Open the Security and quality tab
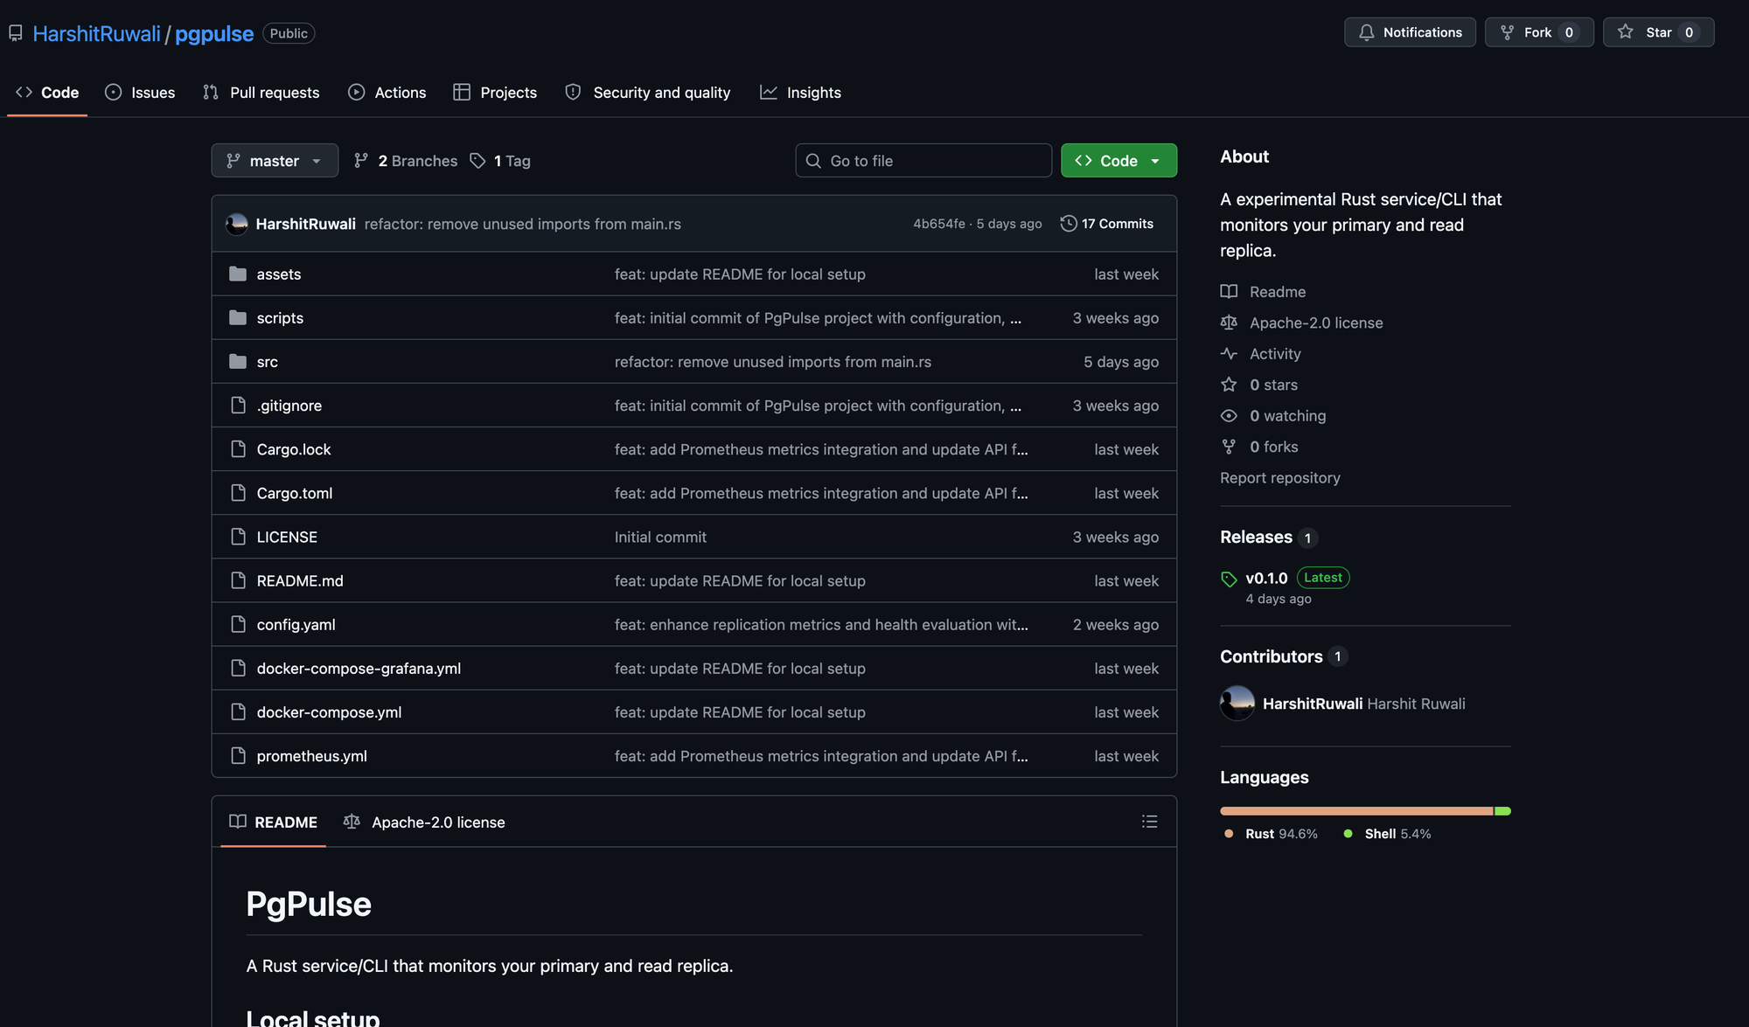The image size is (1749, 1027). [x=647, y=93]
